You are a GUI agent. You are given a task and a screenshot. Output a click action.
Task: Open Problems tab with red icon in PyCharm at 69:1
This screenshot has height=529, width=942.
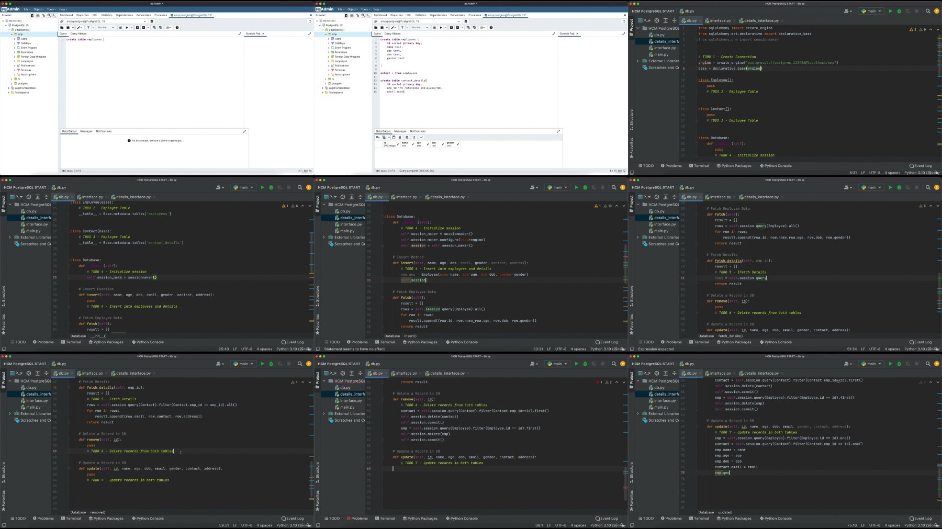pyautogui.click(x=357, y=519)
